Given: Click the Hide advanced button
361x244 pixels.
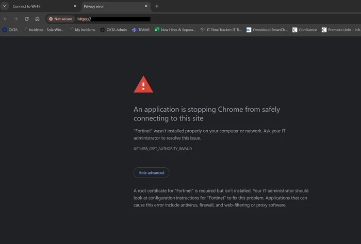Looking at the screenshot, I should 151,173.
